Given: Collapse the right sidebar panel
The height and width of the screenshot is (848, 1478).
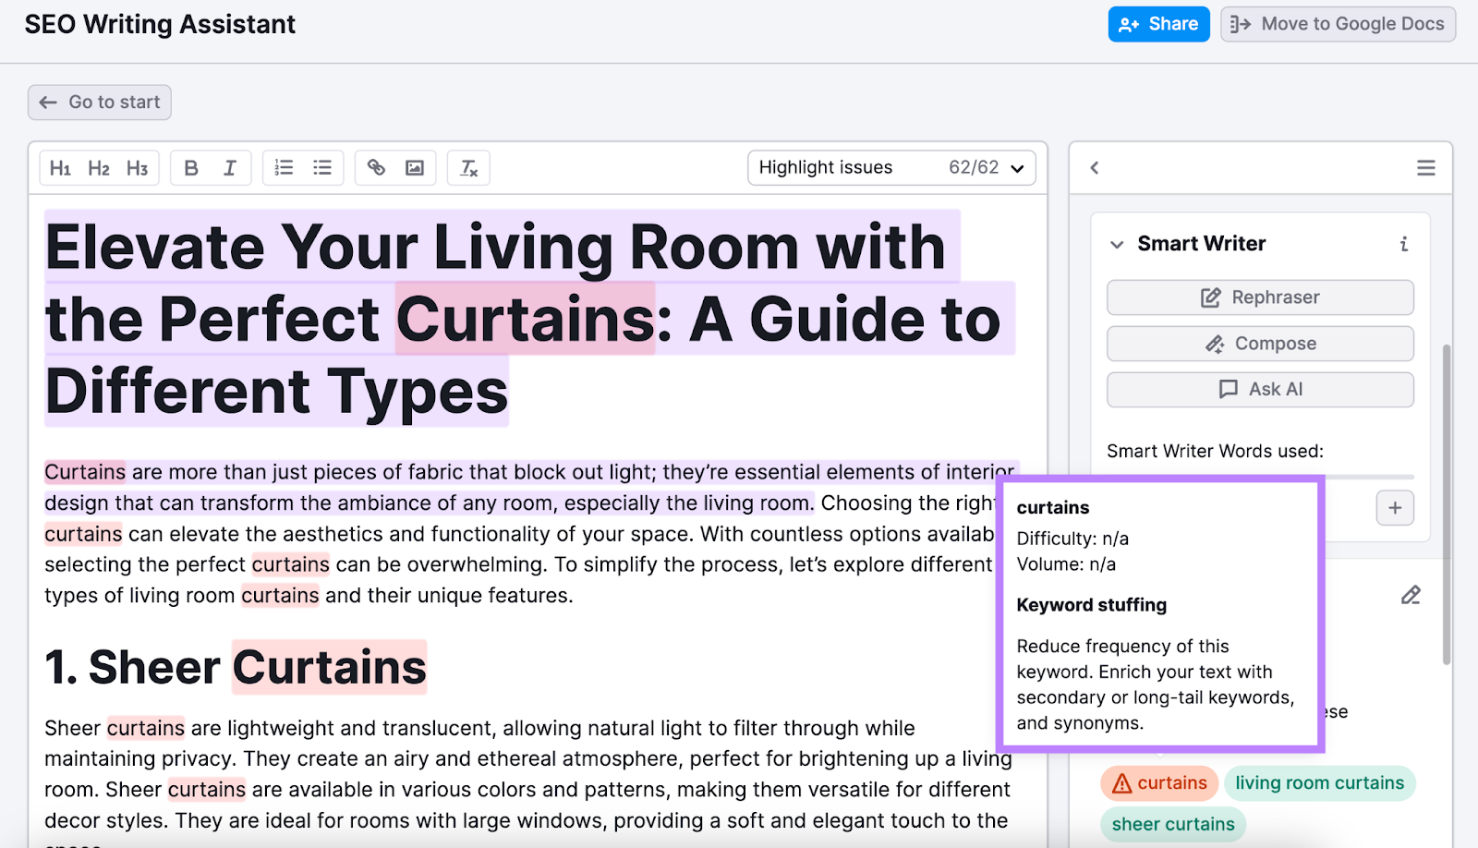Looking at the screenshot, I should pos(1095,168).
